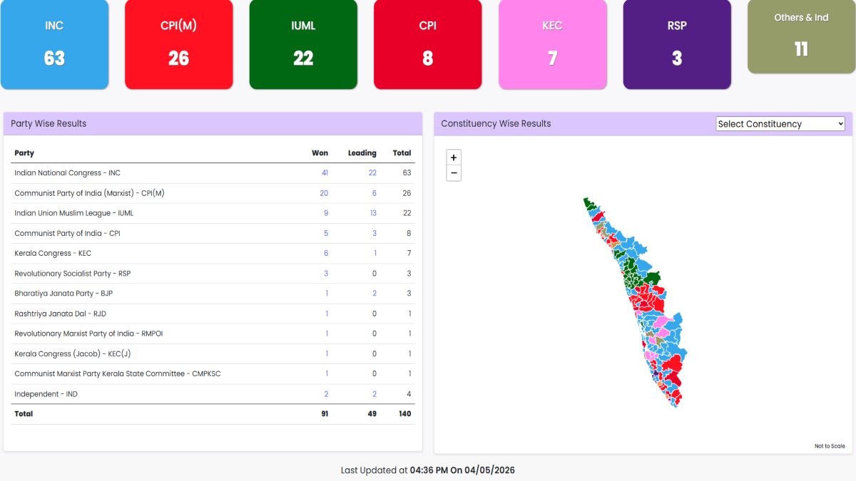Open CPI won count 5
Viewport: 856px width, 481px height.
[326, 233]
